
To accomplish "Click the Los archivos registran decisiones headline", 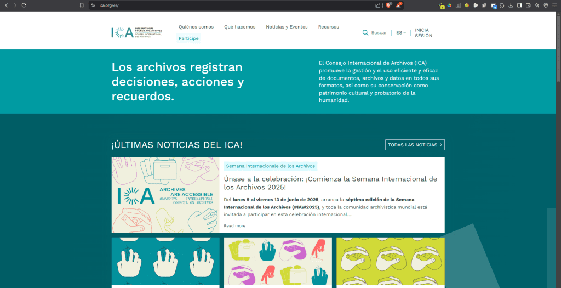I will tap(178, 82).
